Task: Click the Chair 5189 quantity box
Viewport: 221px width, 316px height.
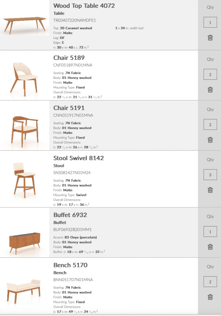Action: 210,74
